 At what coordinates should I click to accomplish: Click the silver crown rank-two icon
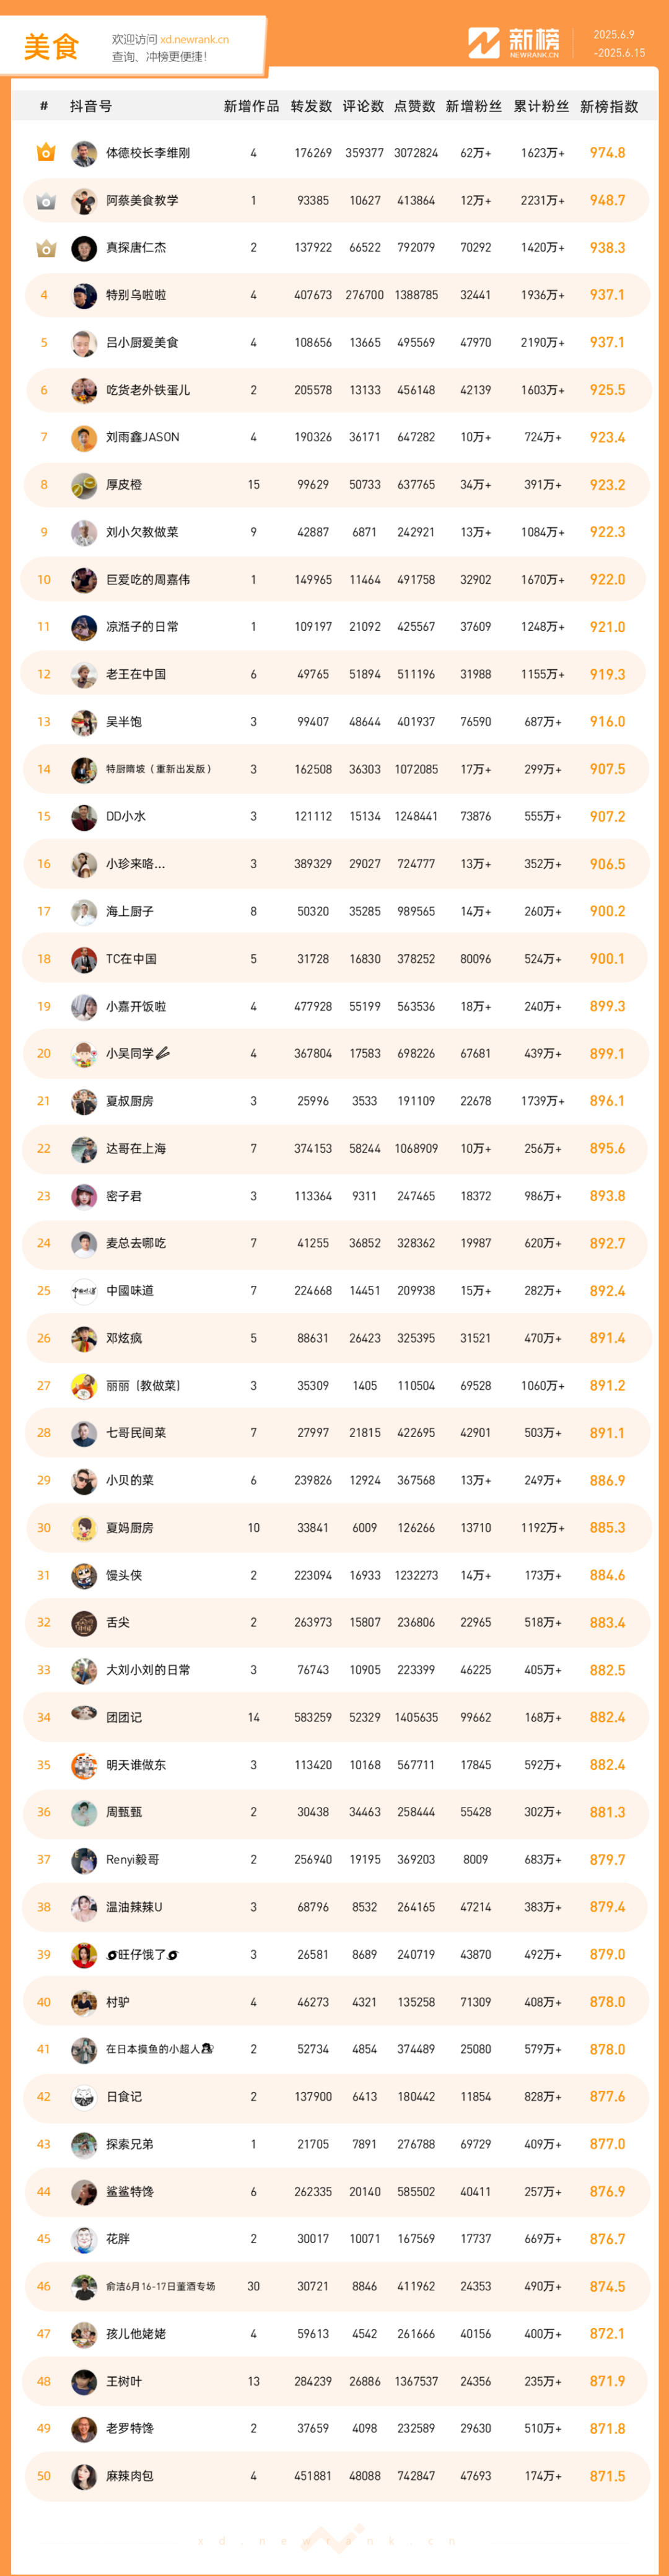tap(45, 201)
